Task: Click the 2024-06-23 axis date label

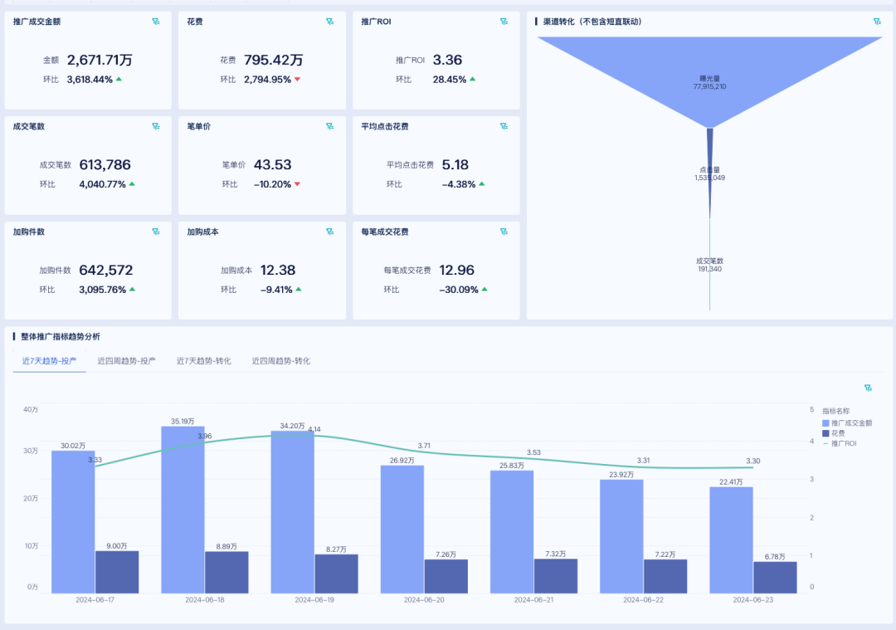Action: [x=753, y=599]
